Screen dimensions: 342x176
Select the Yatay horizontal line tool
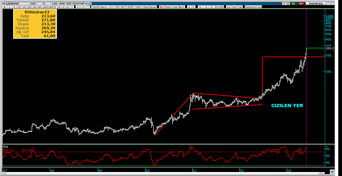coord(102,7)
